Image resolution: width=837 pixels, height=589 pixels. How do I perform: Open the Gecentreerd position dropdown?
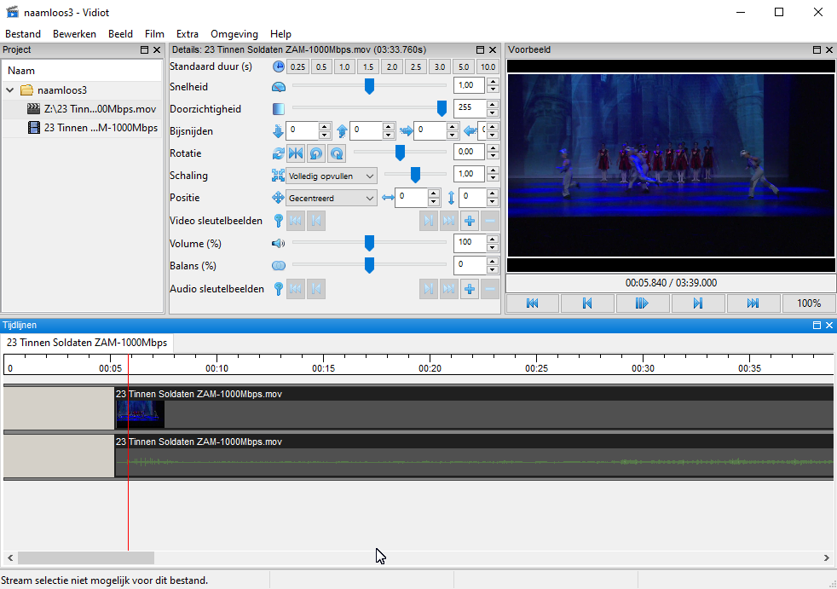(x=332, y=198)
